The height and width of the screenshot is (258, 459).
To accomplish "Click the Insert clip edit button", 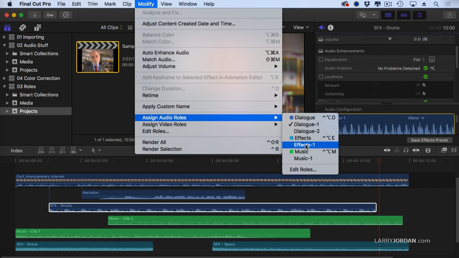I will click(52, 150).
